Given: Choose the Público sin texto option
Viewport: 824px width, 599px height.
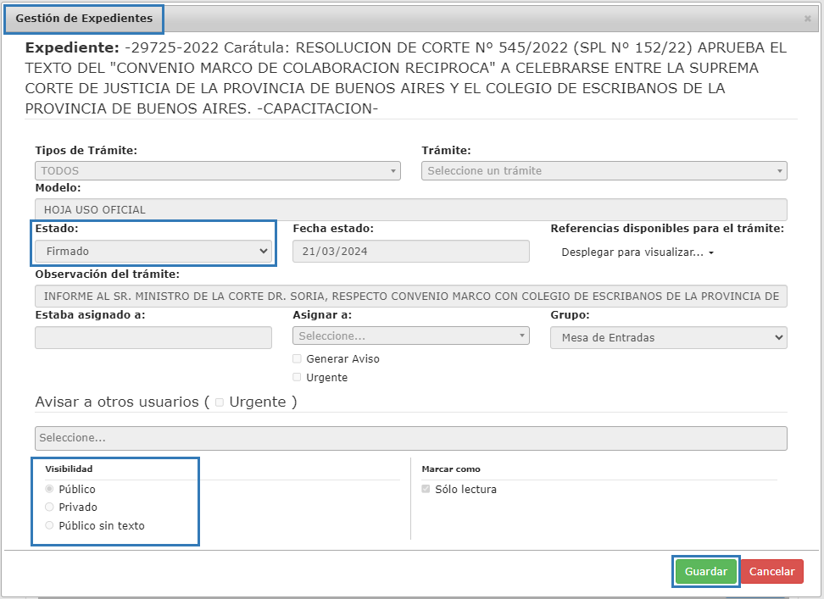Looking at the screenshot, I should [49, 525].
